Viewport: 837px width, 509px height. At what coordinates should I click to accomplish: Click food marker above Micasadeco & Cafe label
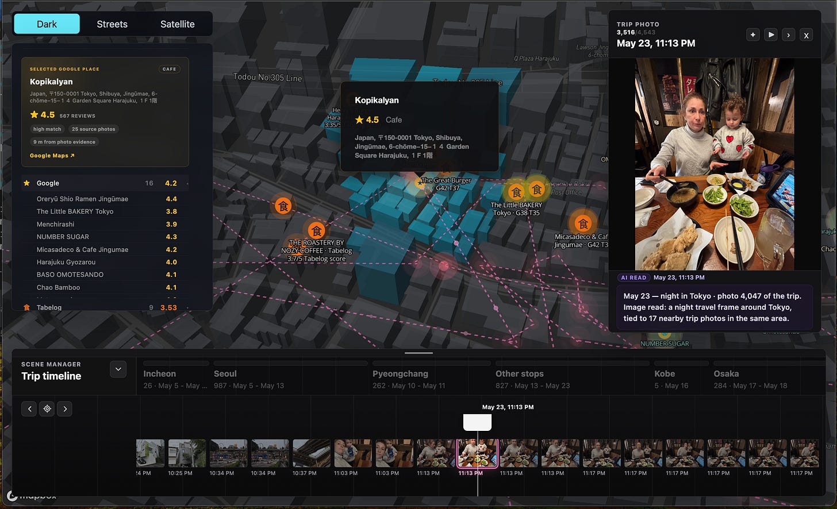pyautogui.click(x=583, y=223)
